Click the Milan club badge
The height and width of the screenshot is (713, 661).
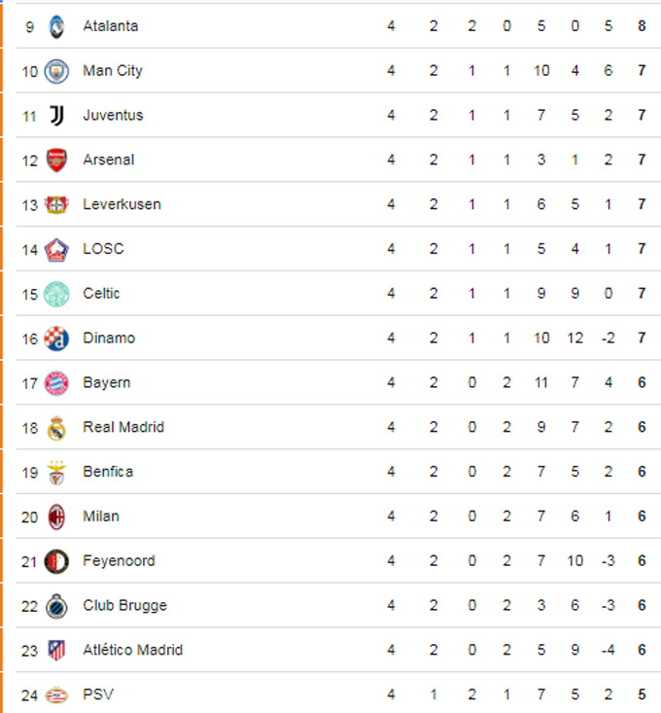pyautogui.click(x=56, y=517)
